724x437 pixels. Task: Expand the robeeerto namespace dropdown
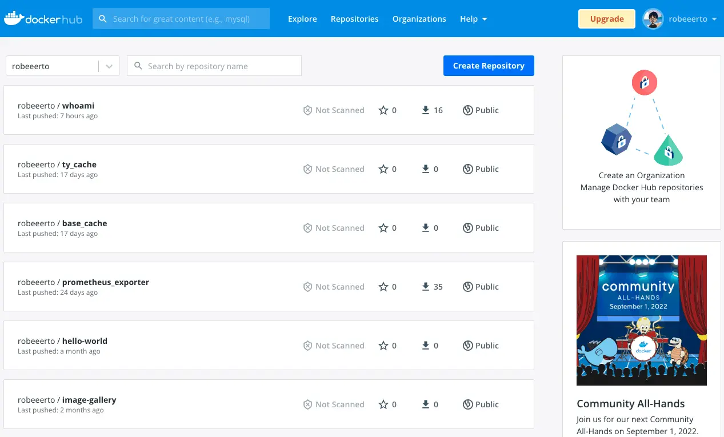click(x=109, y=66)
